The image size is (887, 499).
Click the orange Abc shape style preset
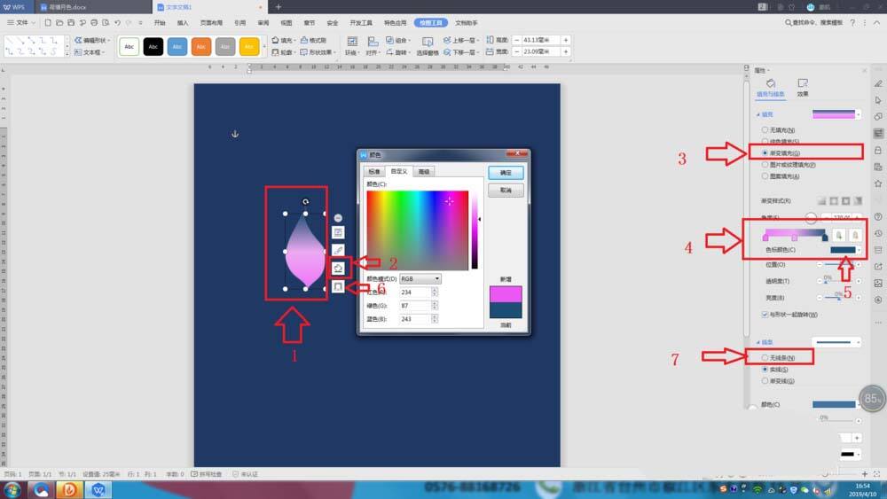[200, 46]
